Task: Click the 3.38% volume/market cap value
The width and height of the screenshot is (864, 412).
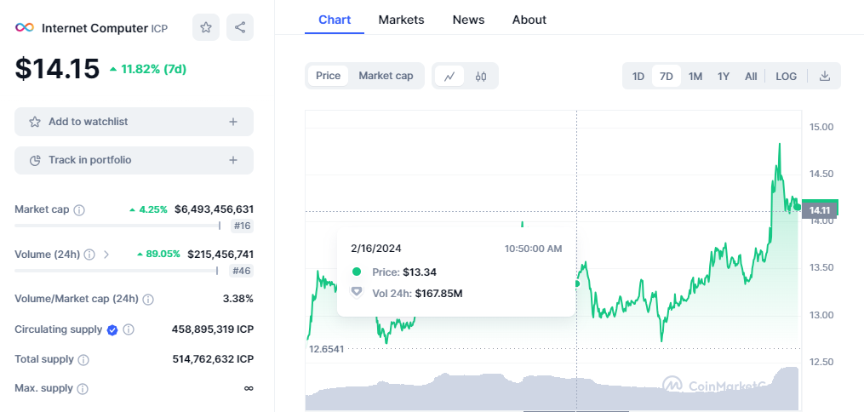Action: pos(238,299)
